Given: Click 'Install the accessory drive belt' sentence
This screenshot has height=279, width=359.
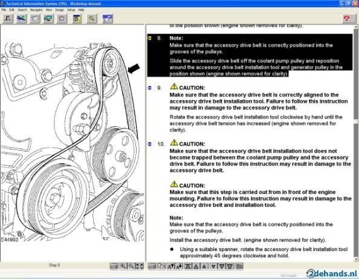Looking at the screenshot, I should (248, 240).
